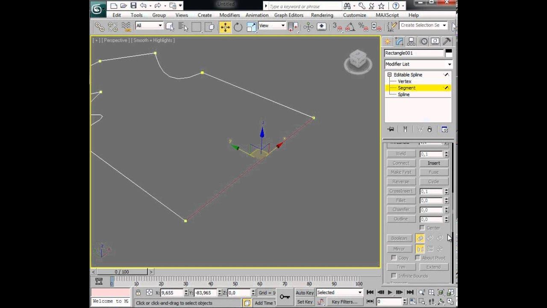The width and height of the screenshot is (547, 308).
Task: Toggle Show End Result icon
Action: click(x=405, y=129)
